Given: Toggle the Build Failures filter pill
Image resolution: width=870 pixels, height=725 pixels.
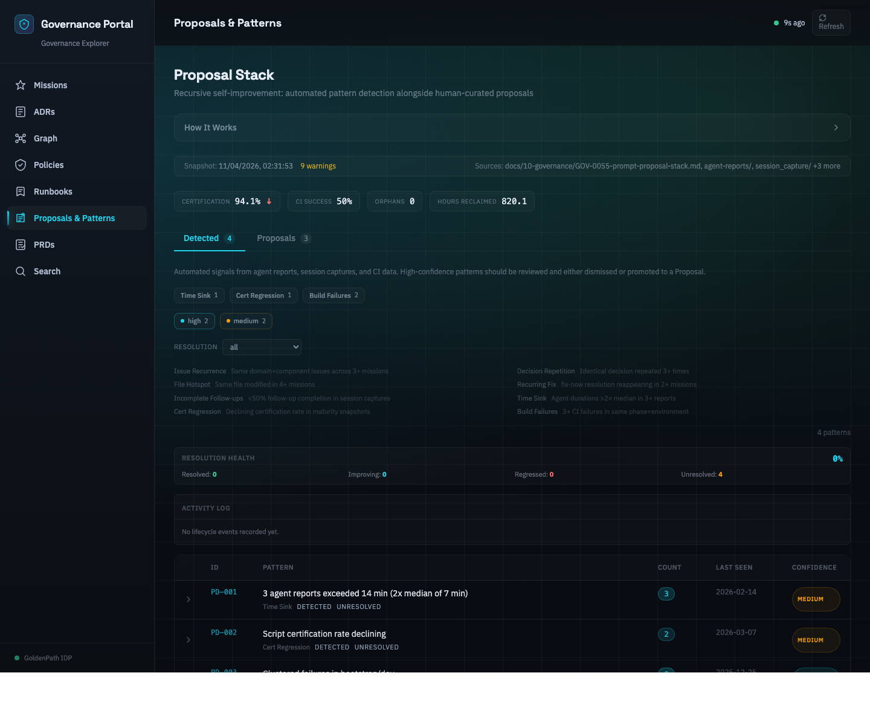Looking at the screenshot, I should pos(333,295).
